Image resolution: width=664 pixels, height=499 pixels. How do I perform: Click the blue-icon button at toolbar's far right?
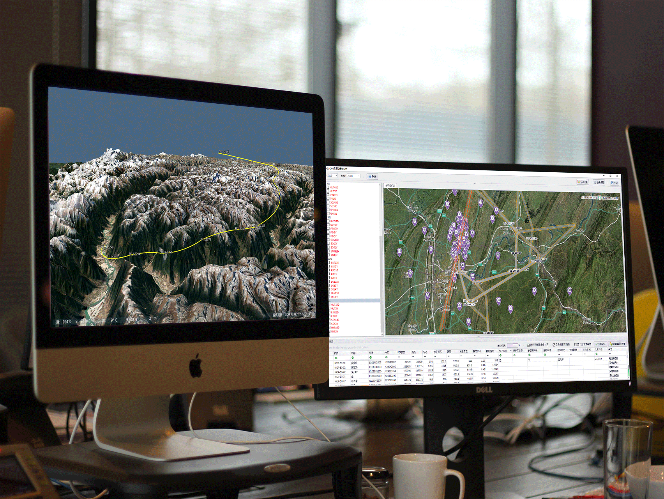[615, 182]
